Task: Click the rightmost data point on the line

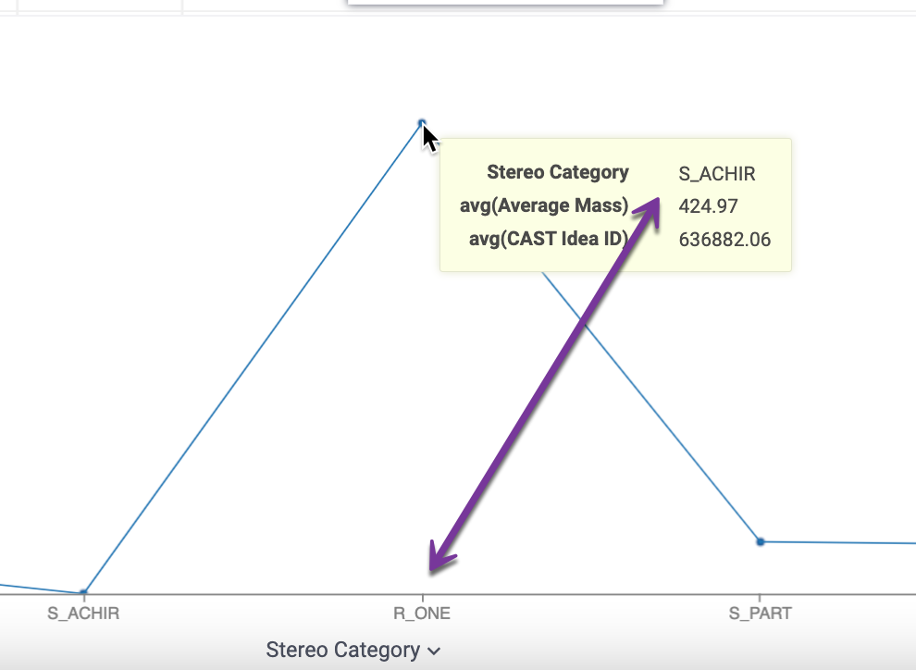Action: tap(760, 541)
